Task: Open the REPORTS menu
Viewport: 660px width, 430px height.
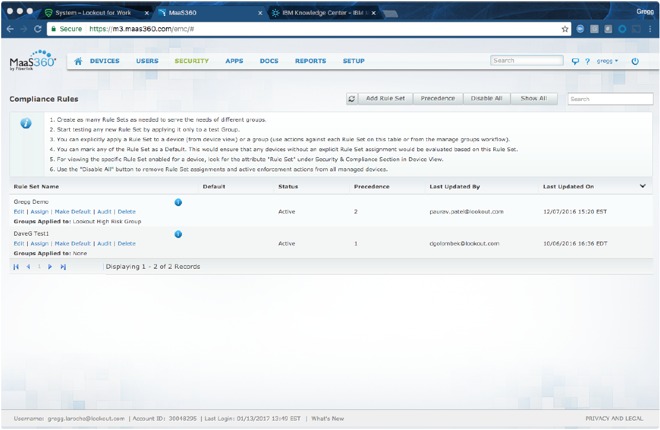Action: [311, 61]
